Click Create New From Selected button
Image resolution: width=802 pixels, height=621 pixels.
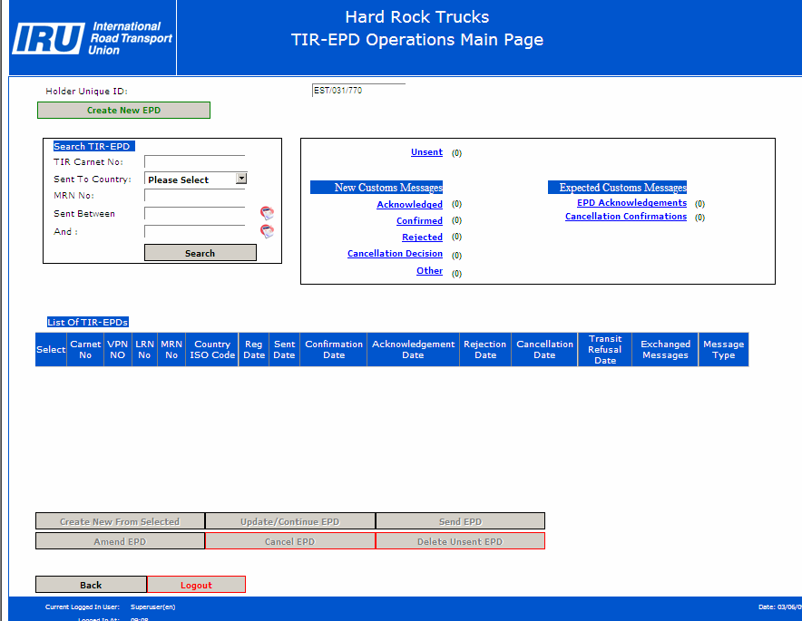click(x=120, y=521)
